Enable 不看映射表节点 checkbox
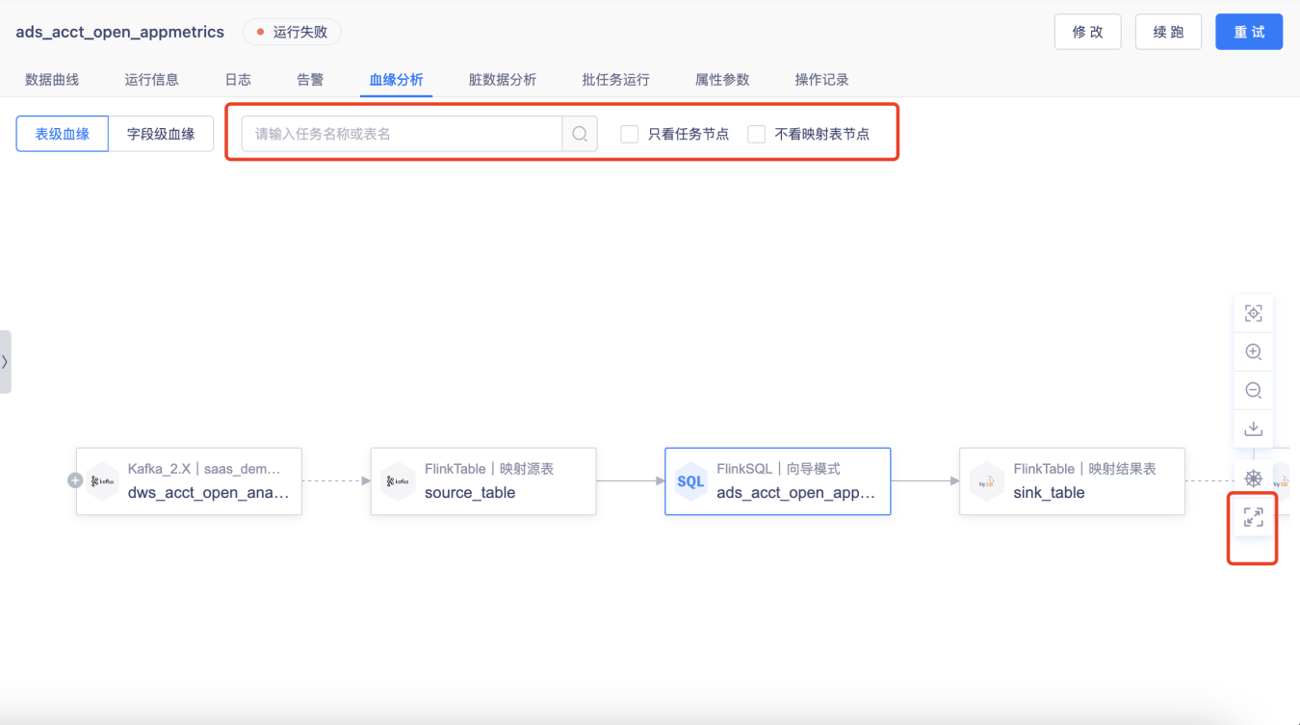The height and width of the screenshot is (725, 1300). click(757, 134)
